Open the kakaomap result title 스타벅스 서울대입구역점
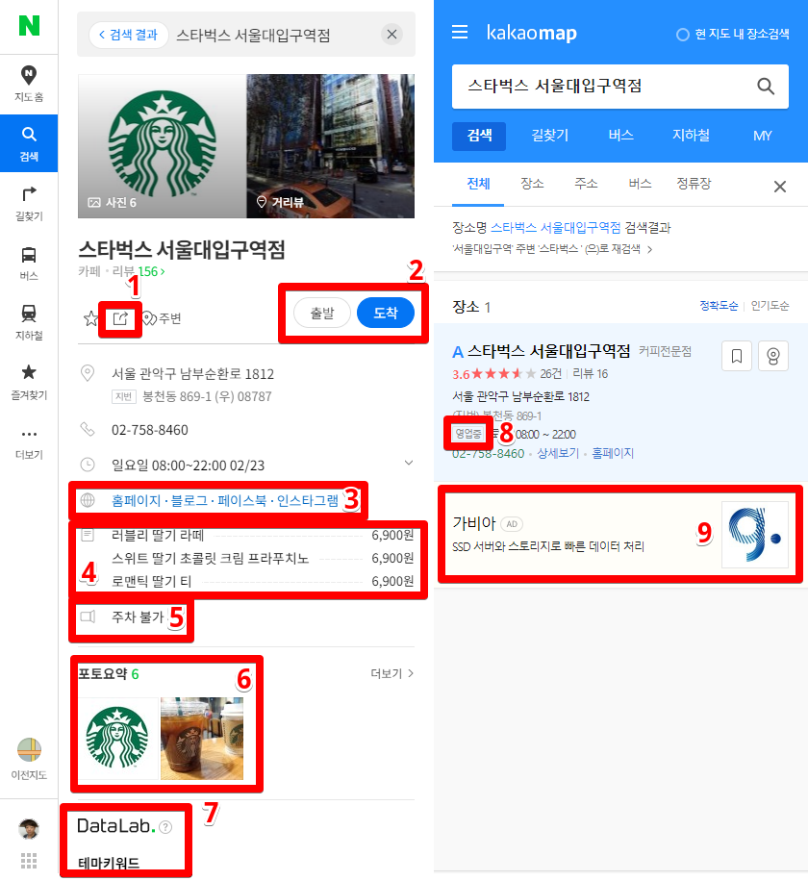The height and width of the screenshot is (881, 808). coord(549,352)
